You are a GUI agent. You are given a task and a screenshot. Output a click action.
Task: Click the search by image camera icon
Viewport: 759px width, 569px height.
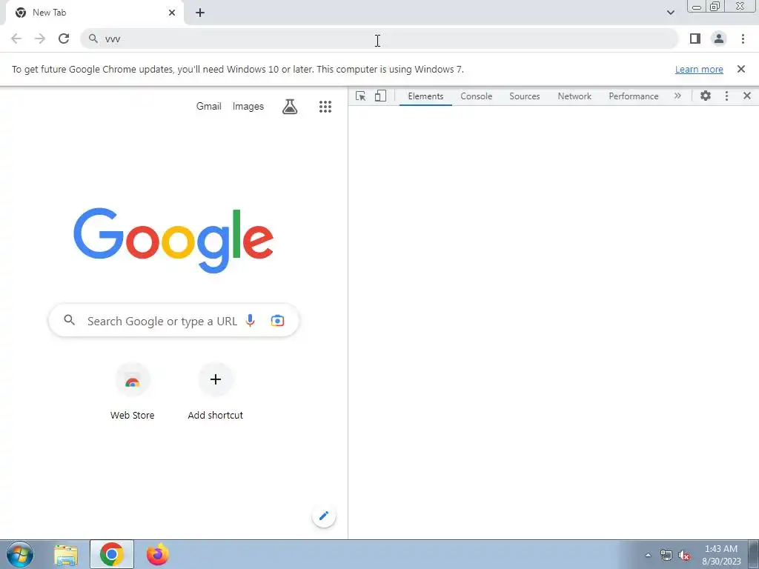coord(277,320)
